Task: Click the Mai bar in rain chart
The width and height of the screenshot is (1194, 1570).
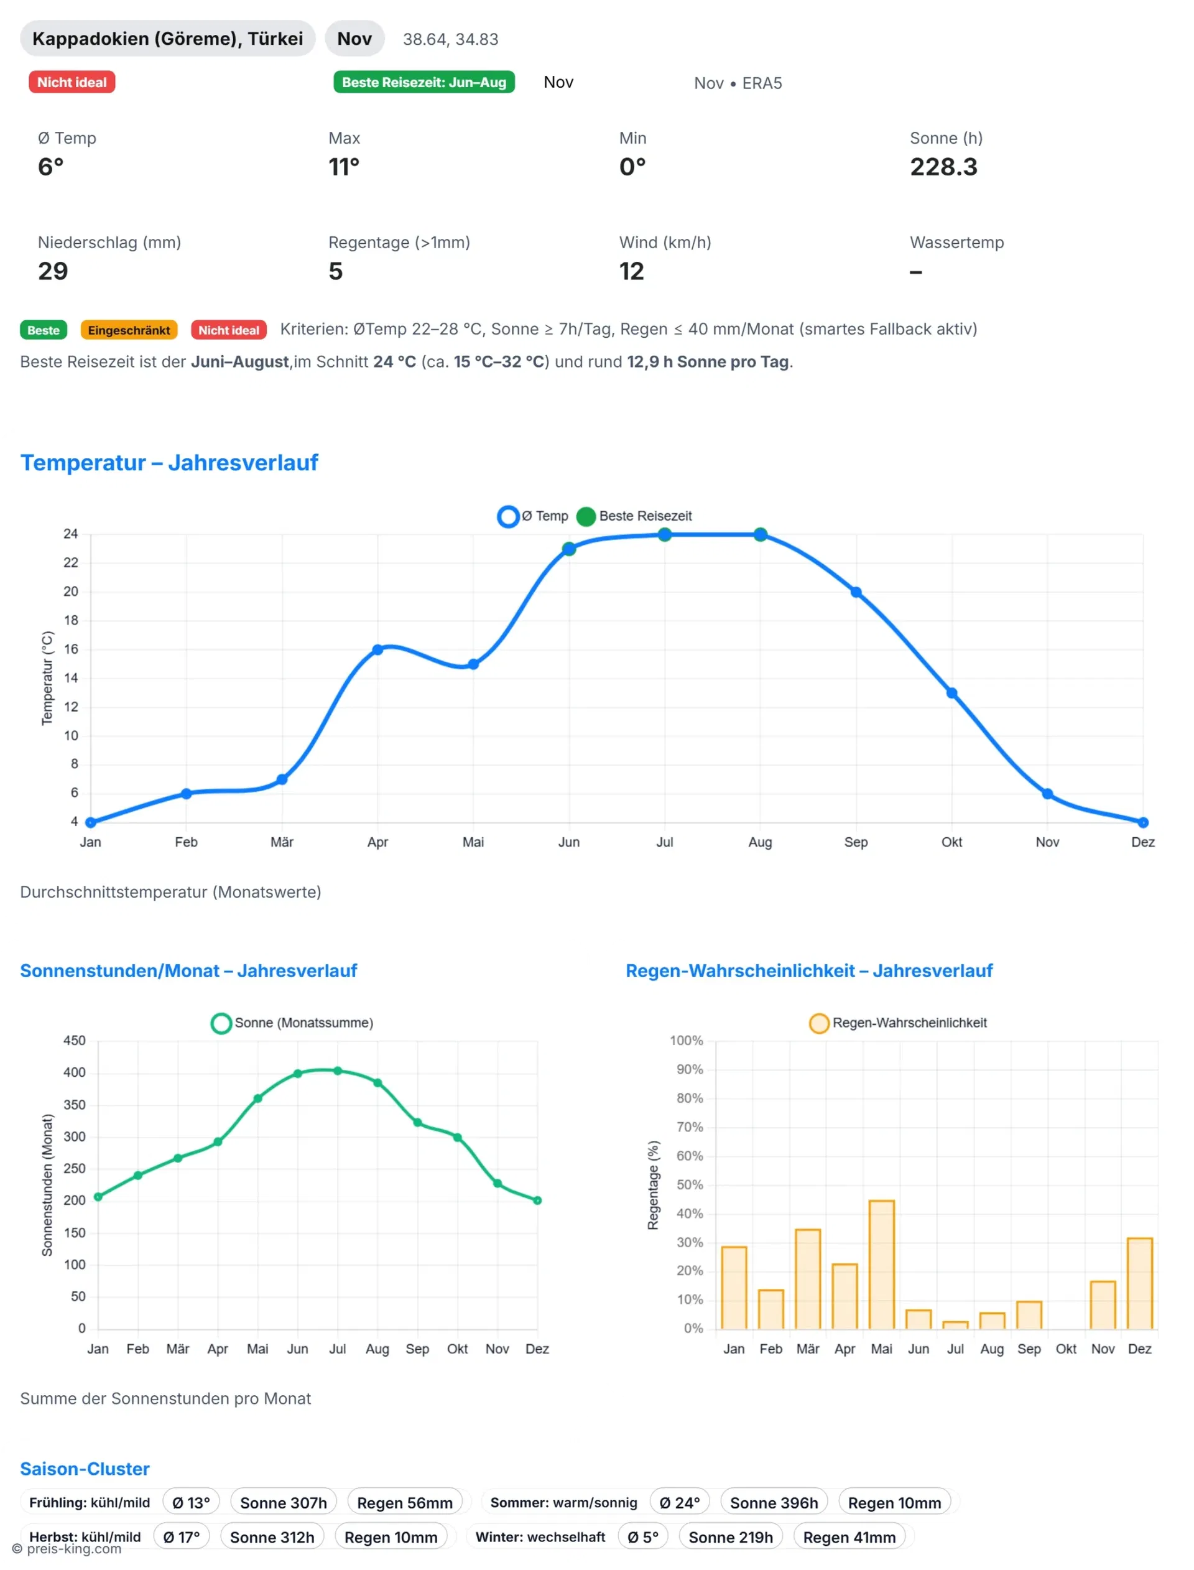Action: point(881,1265)
